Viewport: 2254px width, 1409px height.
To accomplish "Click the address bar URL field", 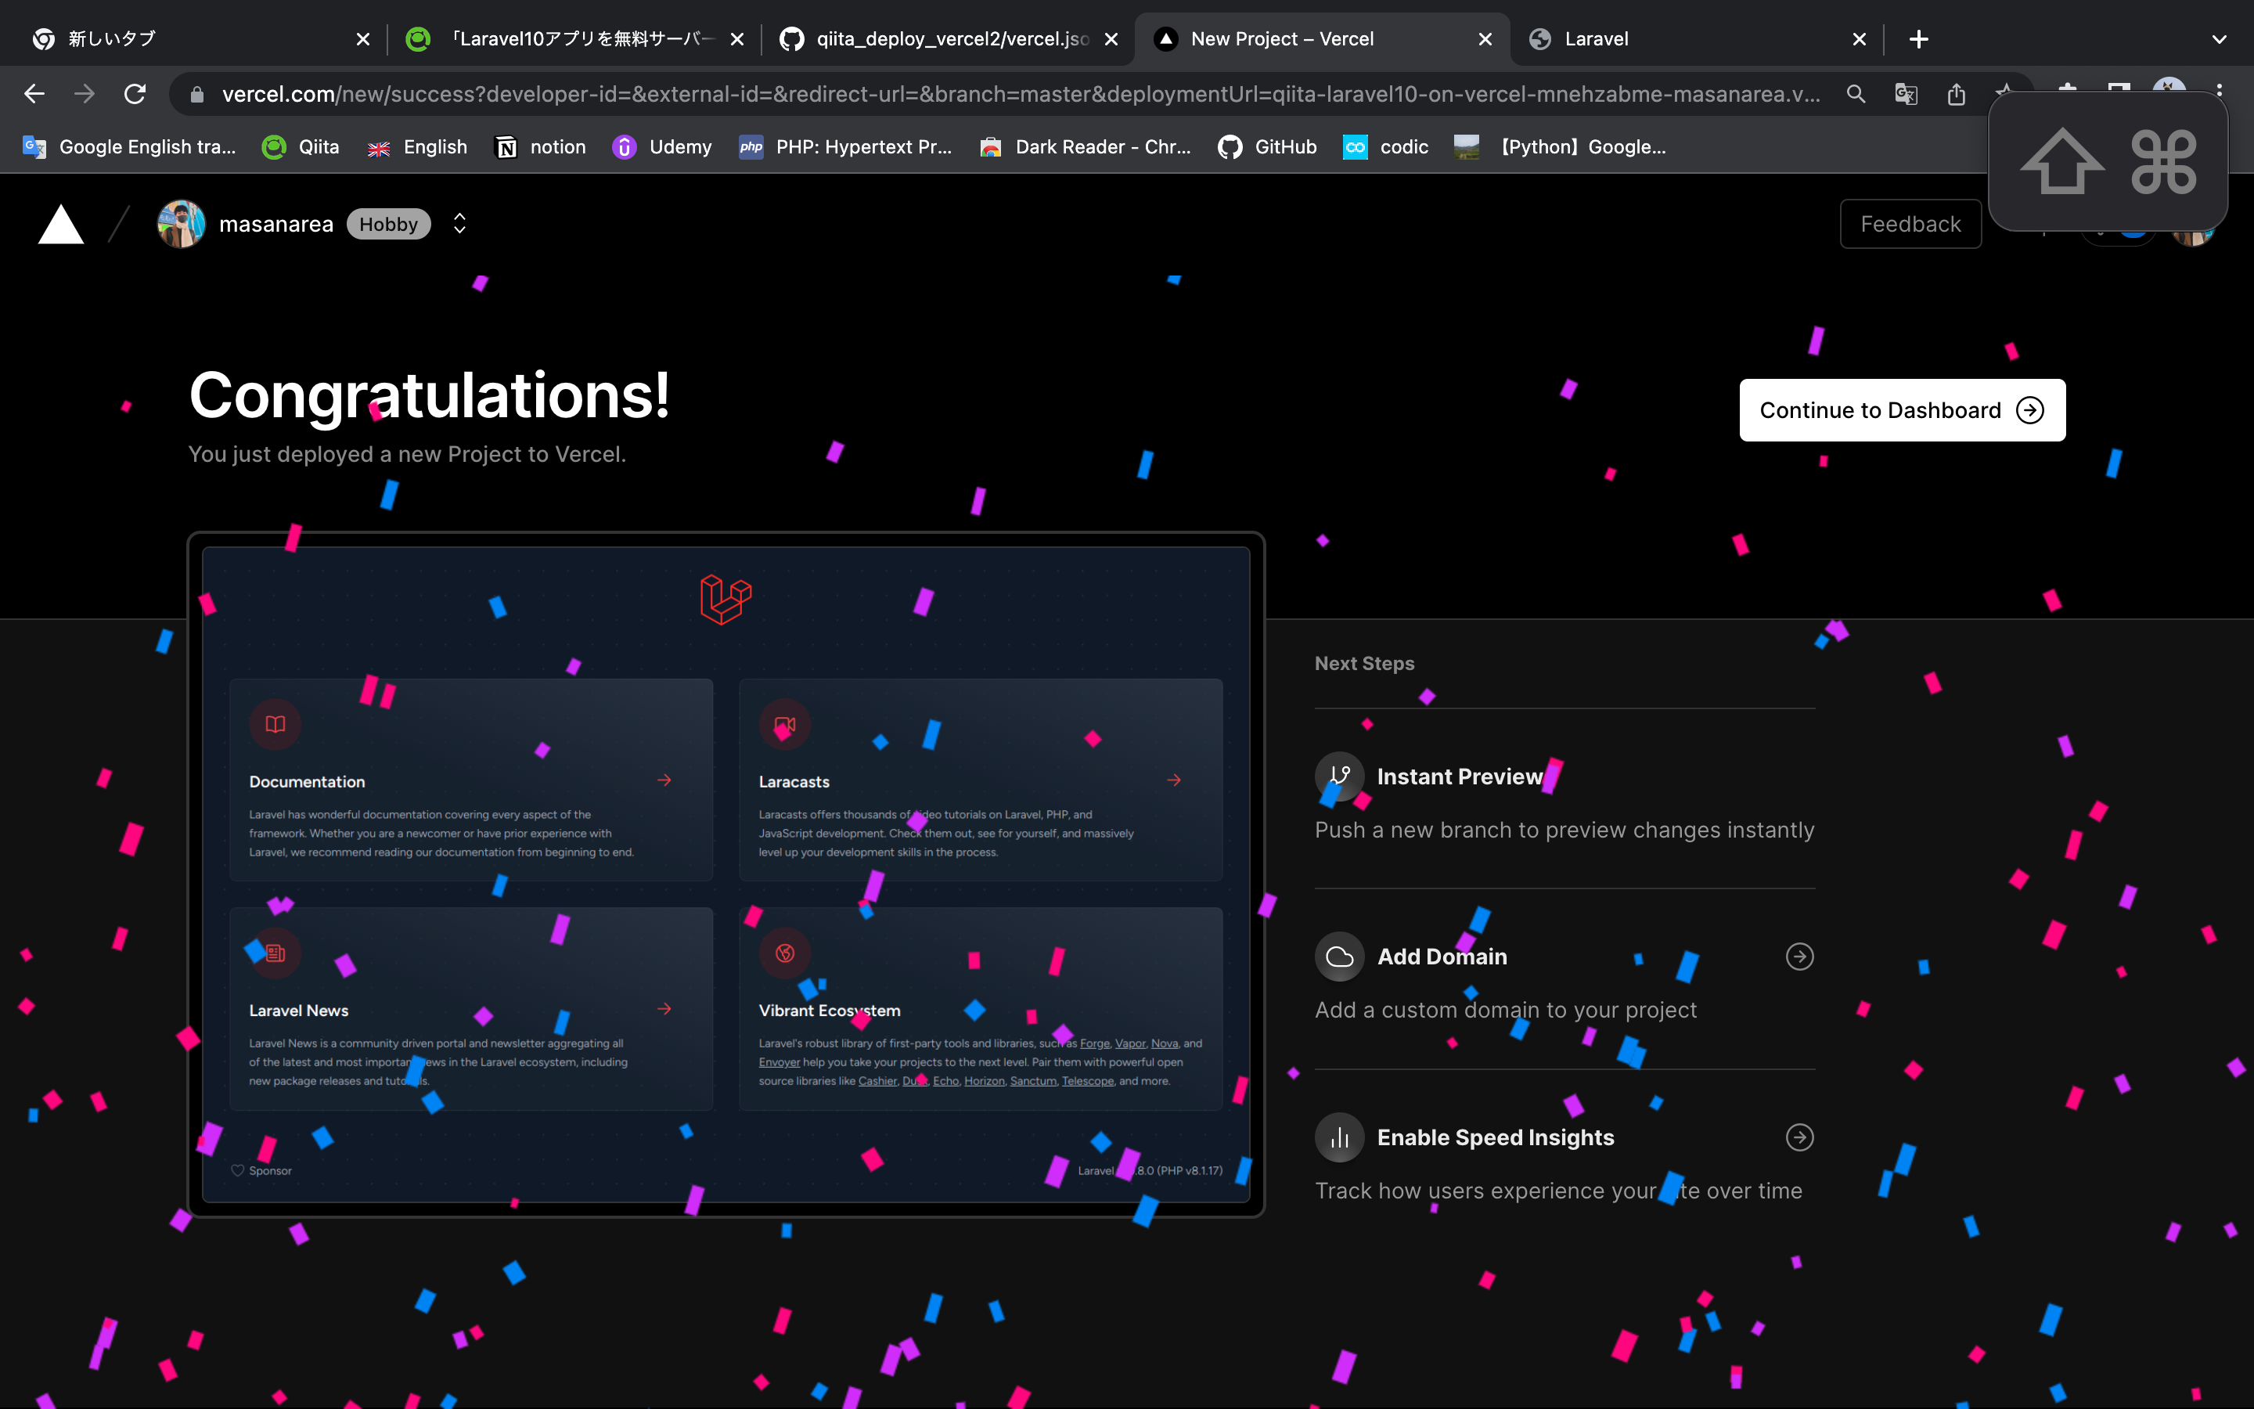I will (1020, 94).
